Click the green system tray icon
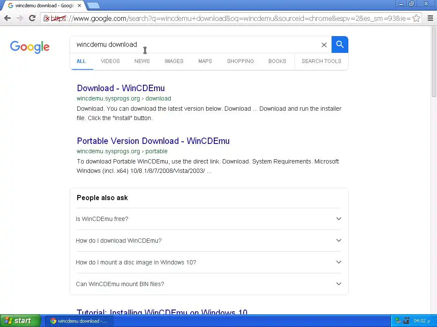This screenshot has width=437, height=327. point(398,321)
